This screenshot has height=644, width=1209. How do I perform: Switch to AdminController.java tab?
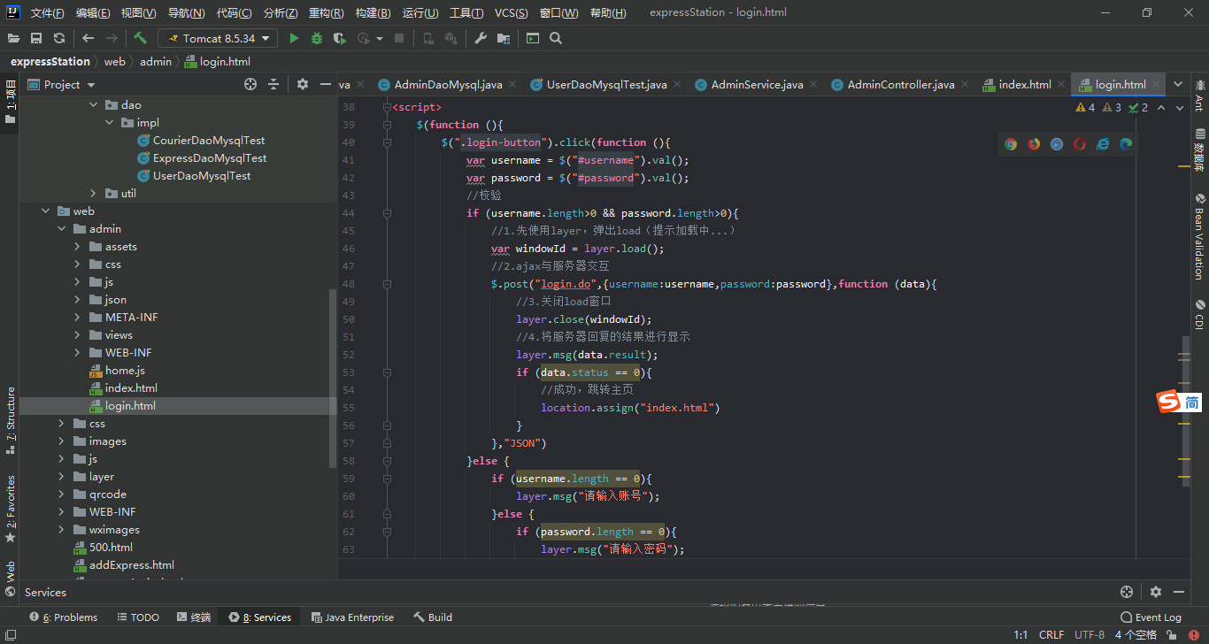[901, 84]
